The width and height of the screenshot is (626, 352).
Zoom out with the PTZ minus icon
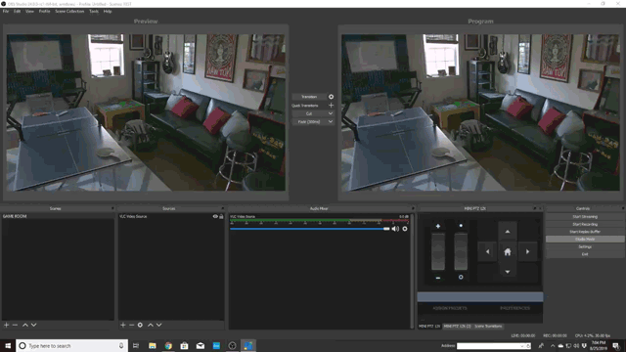438,278
